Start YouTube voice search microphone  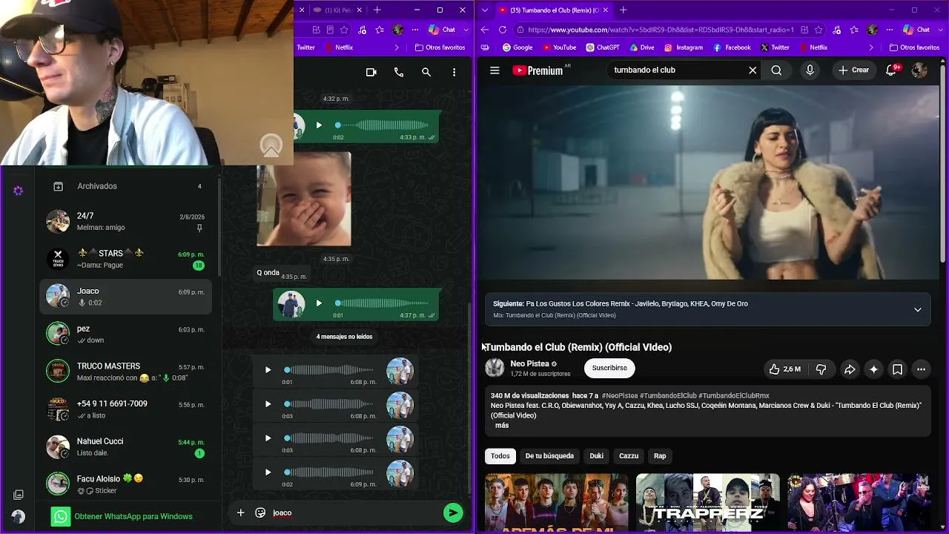click(810, 70)
